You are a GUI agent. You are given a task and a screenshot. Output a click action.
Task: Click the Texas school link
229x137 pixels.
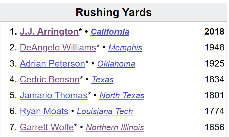coord(103,80)
